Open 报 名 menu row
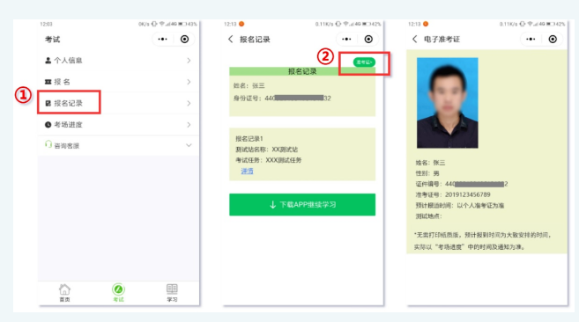This screenshot has width=579, height=322. pos(118,82)
